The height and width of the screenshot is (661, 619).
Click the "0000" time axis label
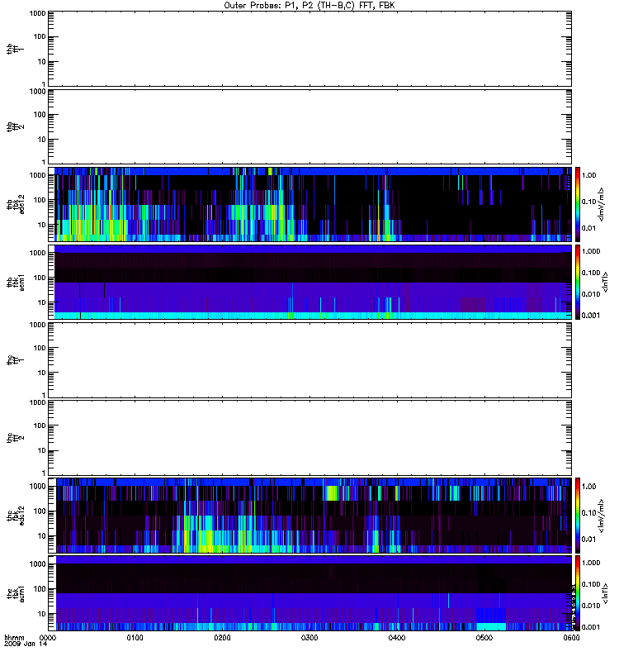coord(48,638)
